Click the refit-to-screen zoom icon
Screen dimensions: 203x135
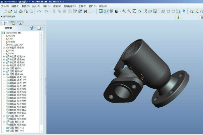pos(134,11)
